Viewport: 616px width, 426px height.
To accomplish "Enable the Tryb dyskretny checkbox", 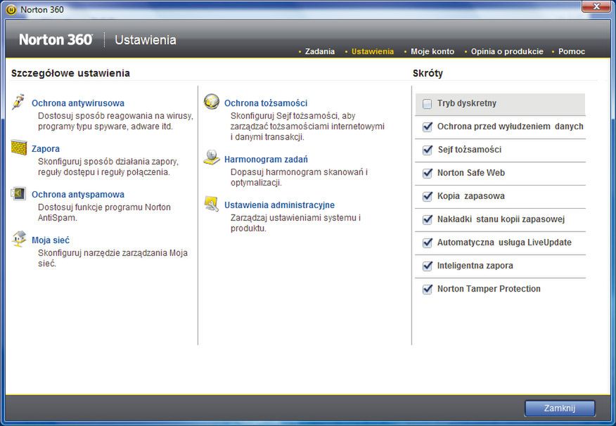I will (x=427, y=103).
